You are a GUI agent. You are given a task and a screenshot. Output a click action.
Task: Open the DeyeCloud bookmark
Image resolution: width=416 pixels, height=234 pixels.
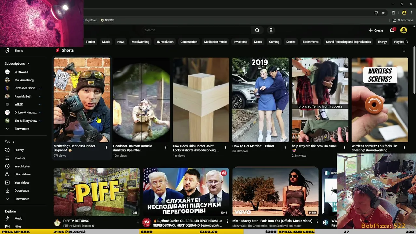click(91, 20)
